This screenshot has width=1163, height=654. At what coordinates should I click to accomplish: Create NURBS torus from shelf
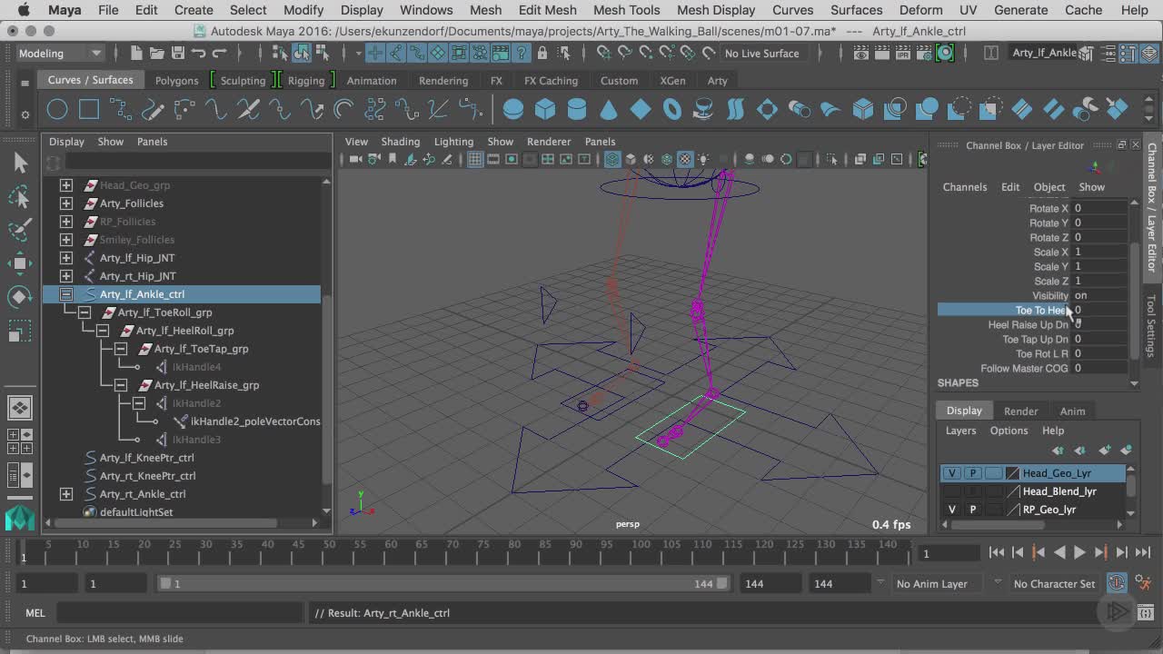672,110
